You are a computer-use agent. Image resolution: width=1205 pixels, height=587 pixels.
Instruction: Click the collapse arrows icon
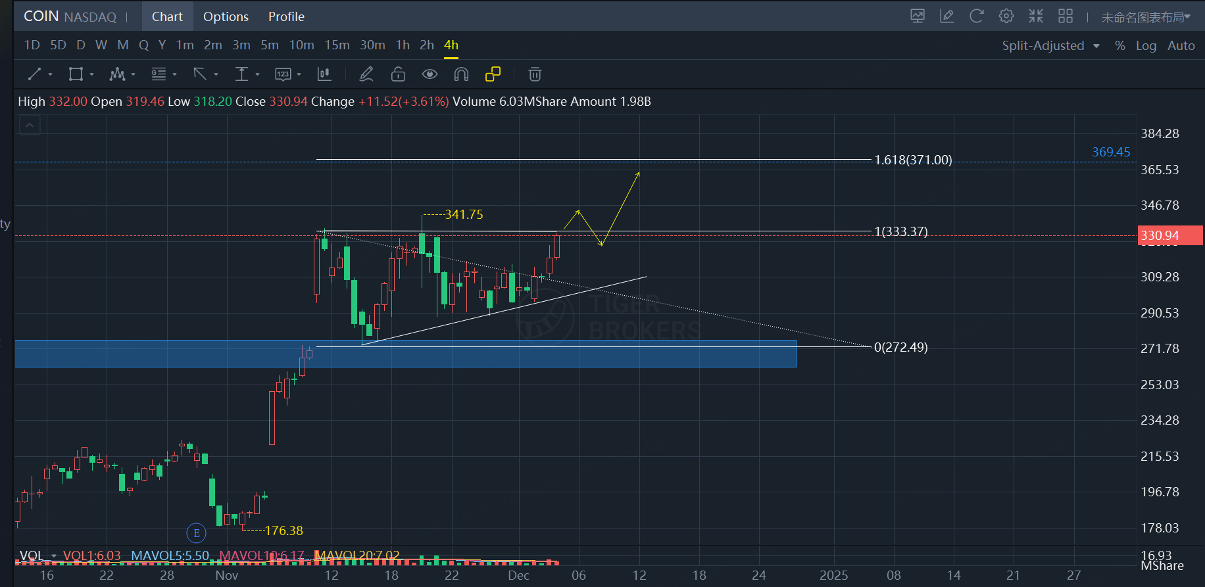(1036, 16)
